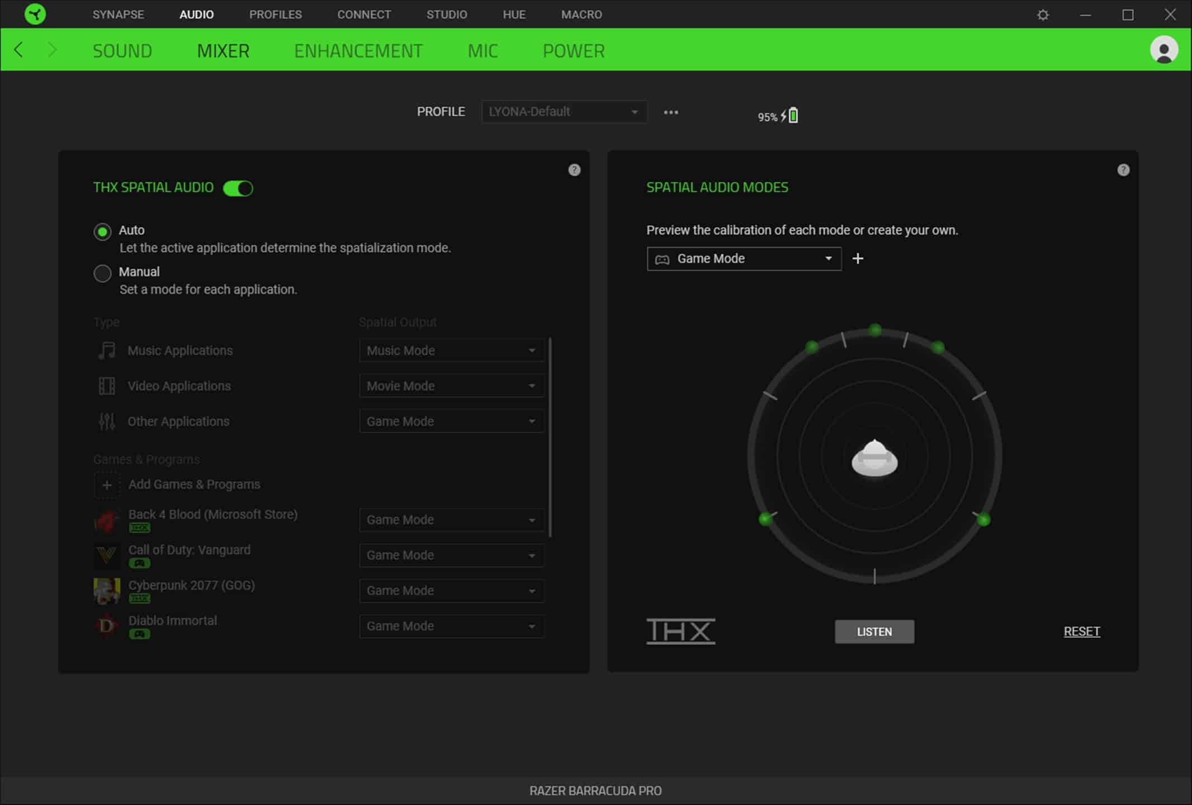Screen dimensions: 1192x805
Task: Select the Auto spatialization option
Action: 102,231
